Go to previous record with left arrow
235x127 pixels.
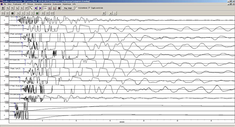pyautogui.click(x=36, y=8)
